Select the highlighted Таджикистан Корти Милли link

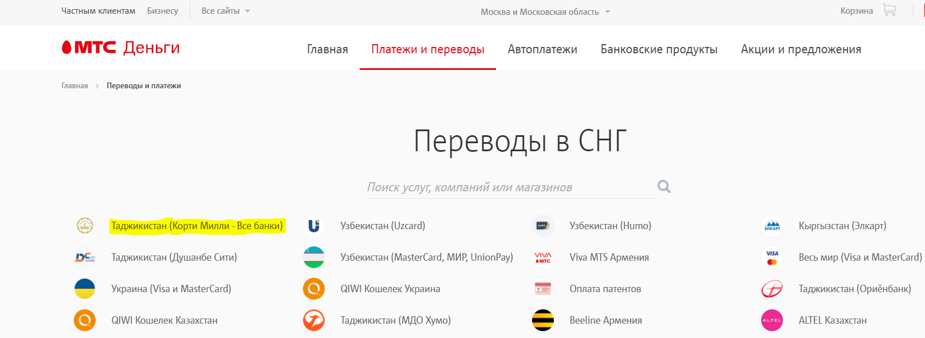(197, 226)
